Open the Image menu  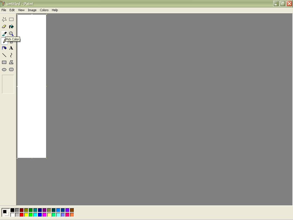[x=32, y=10]
